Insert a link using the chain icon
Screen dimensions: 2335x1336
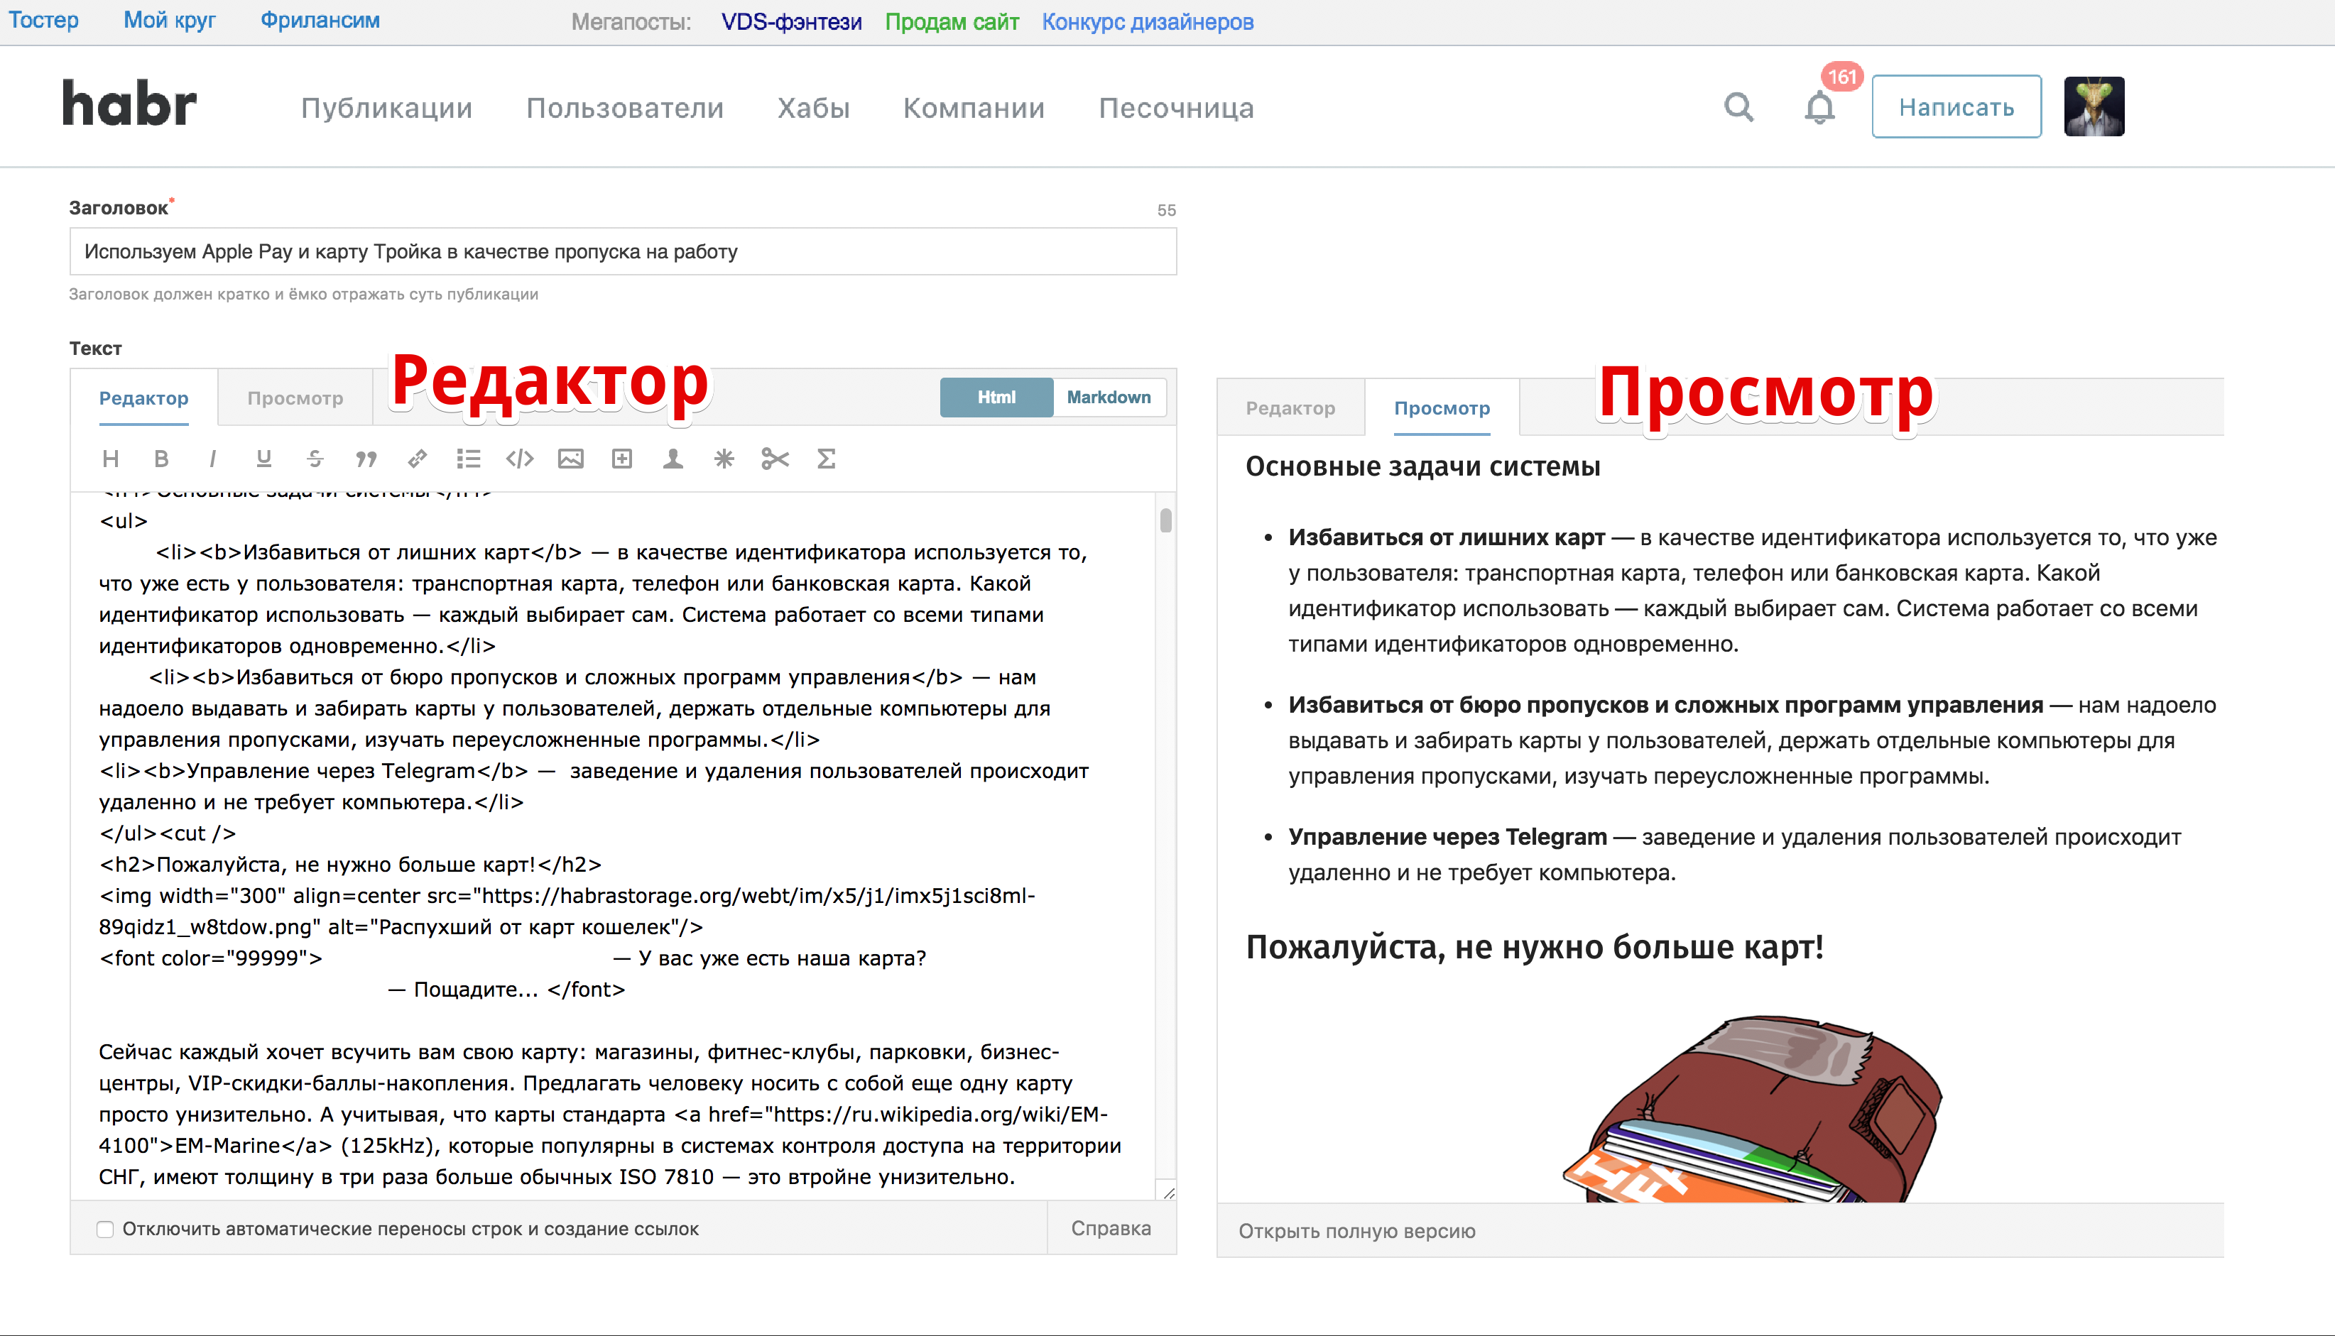pos(418,459)
